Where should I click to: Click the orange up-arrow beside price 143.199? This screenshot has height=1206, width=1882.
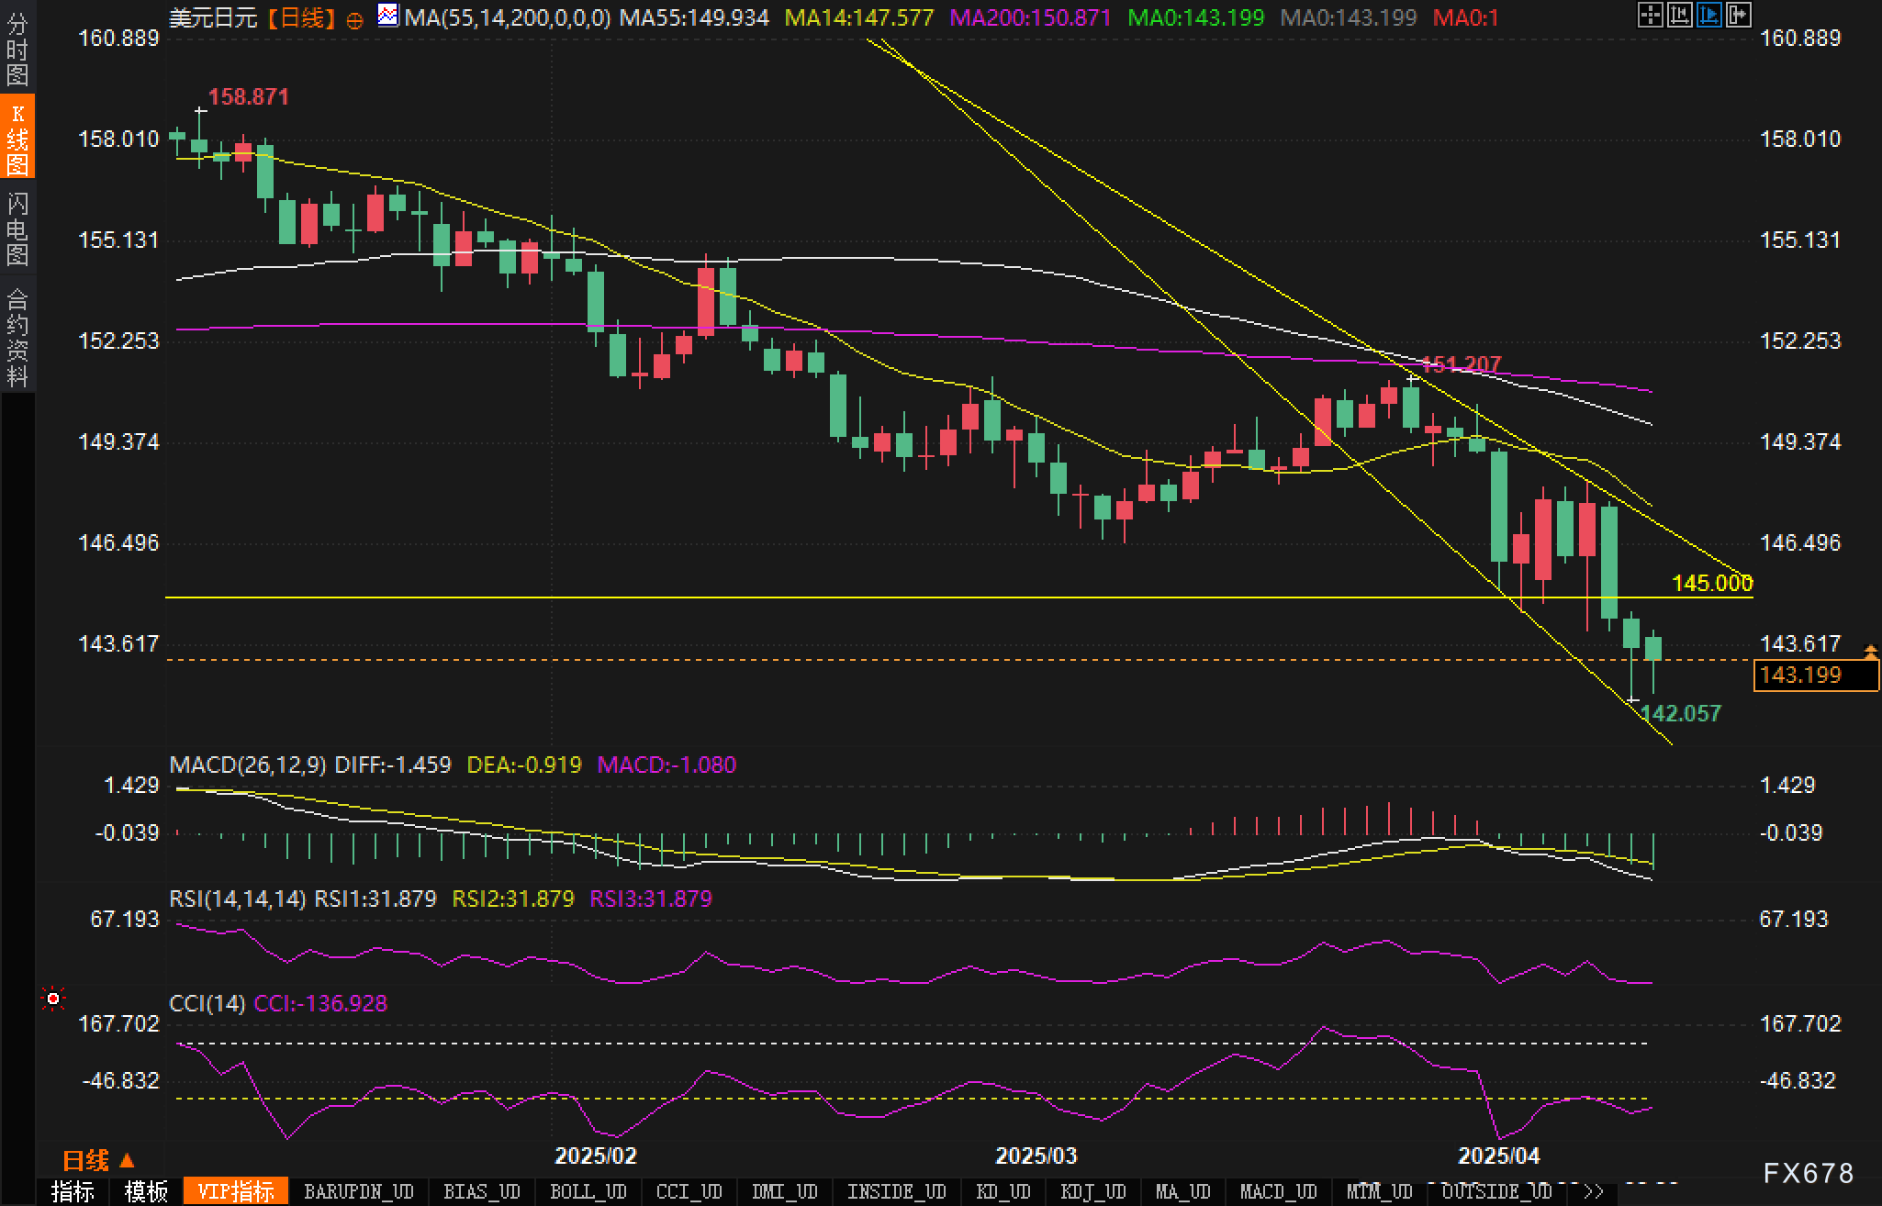(1870, 652)
